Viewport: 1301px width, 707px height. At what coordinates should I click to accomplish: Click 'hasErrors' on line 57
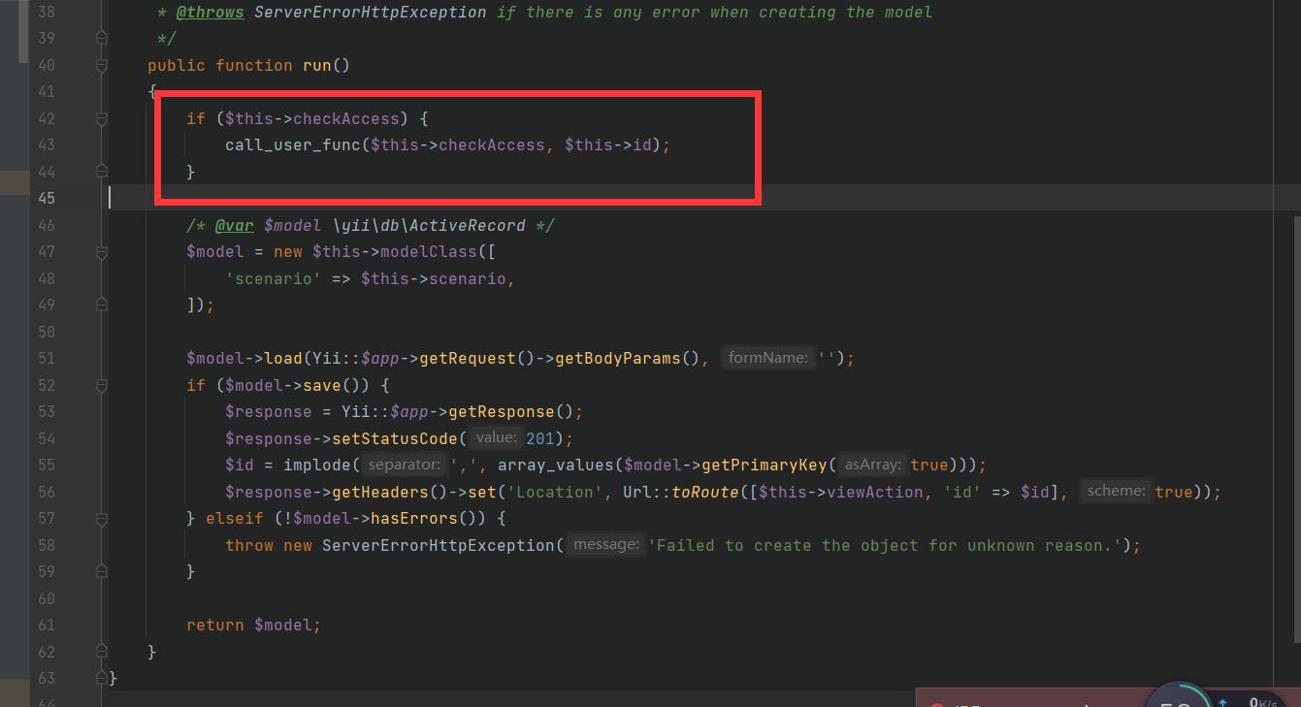(414, 518)
